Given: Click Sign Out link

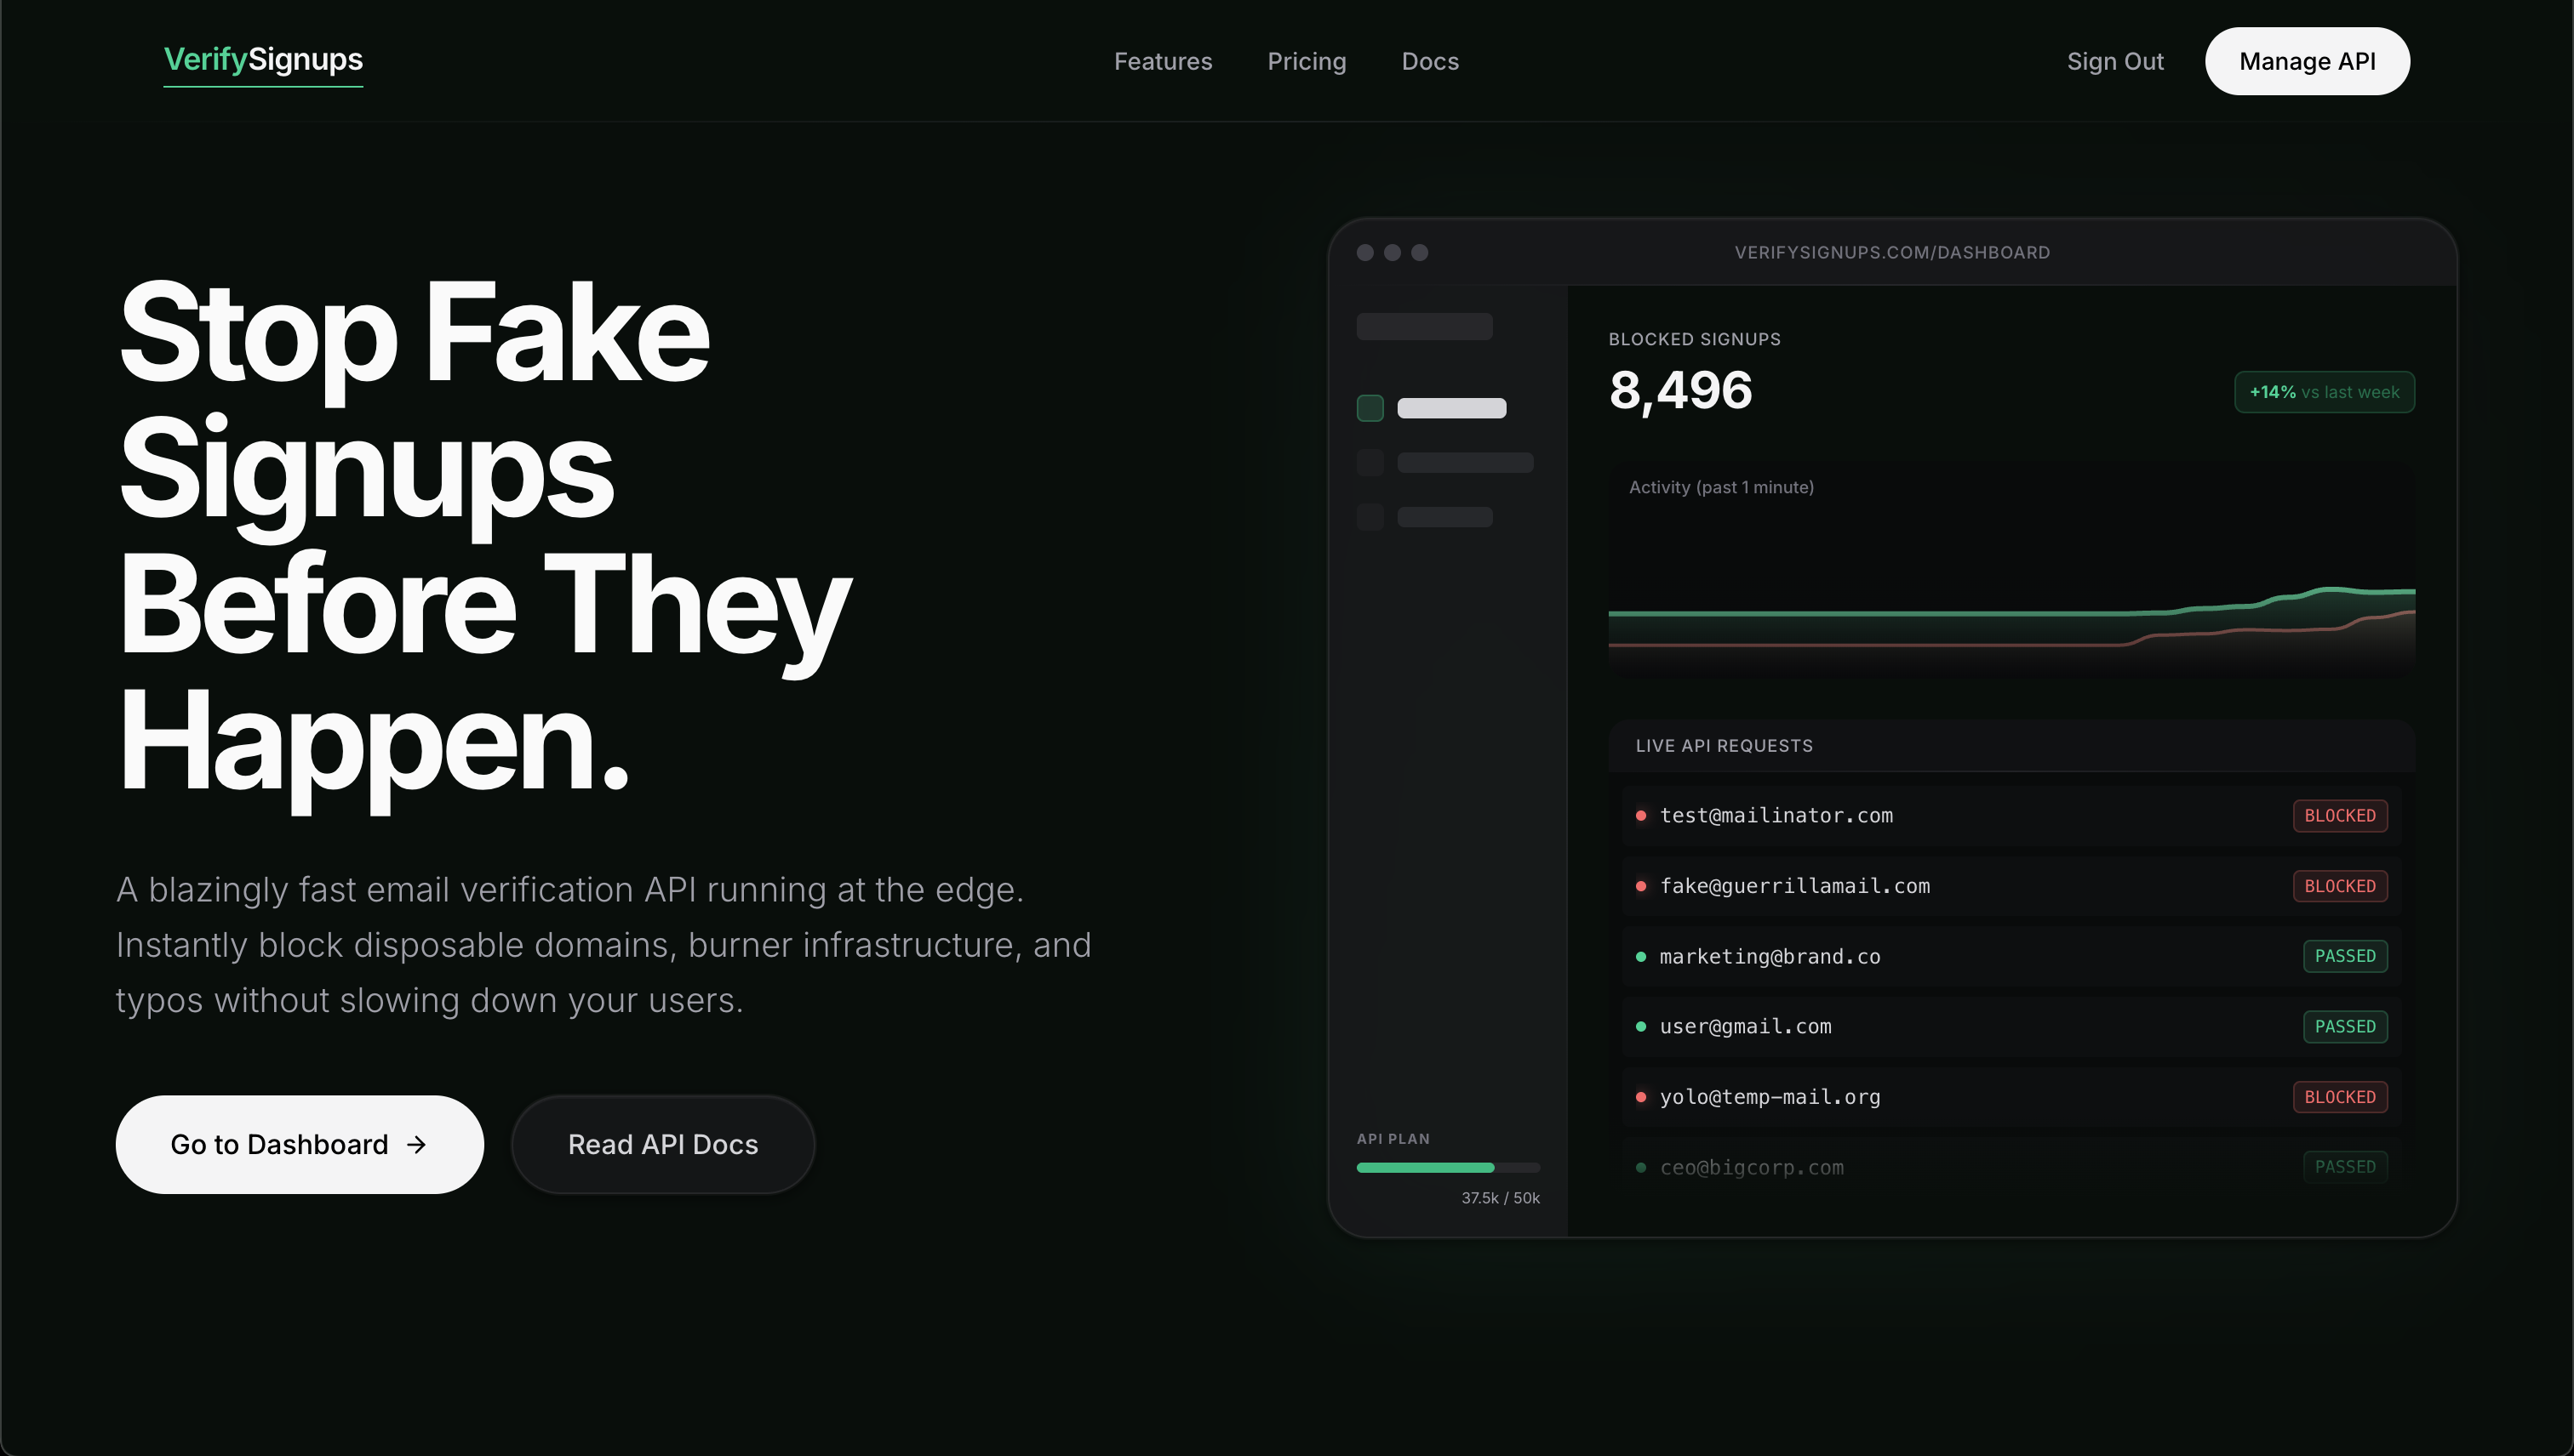Looking at the screenshot, I should pyautogui.click(x=2114, y=62).
